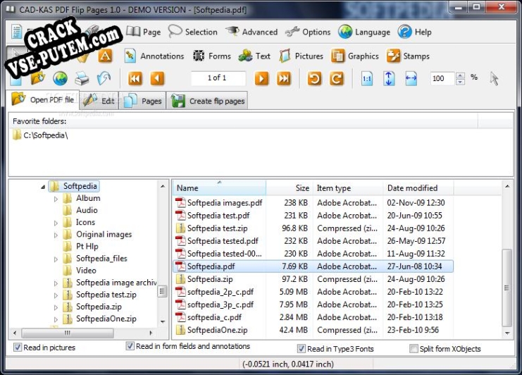Click the fit page width icon
This screenshot has height=375, width=522.
[x=411, y=78]
